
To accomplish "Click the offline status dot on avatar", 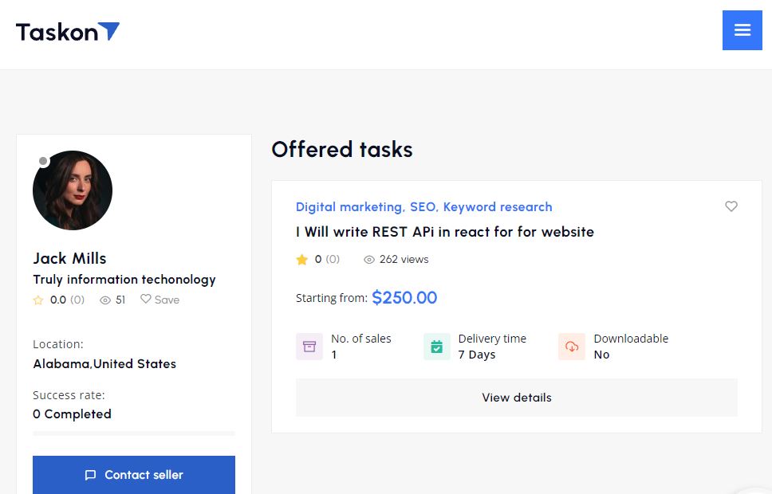I will coord(43,161).
